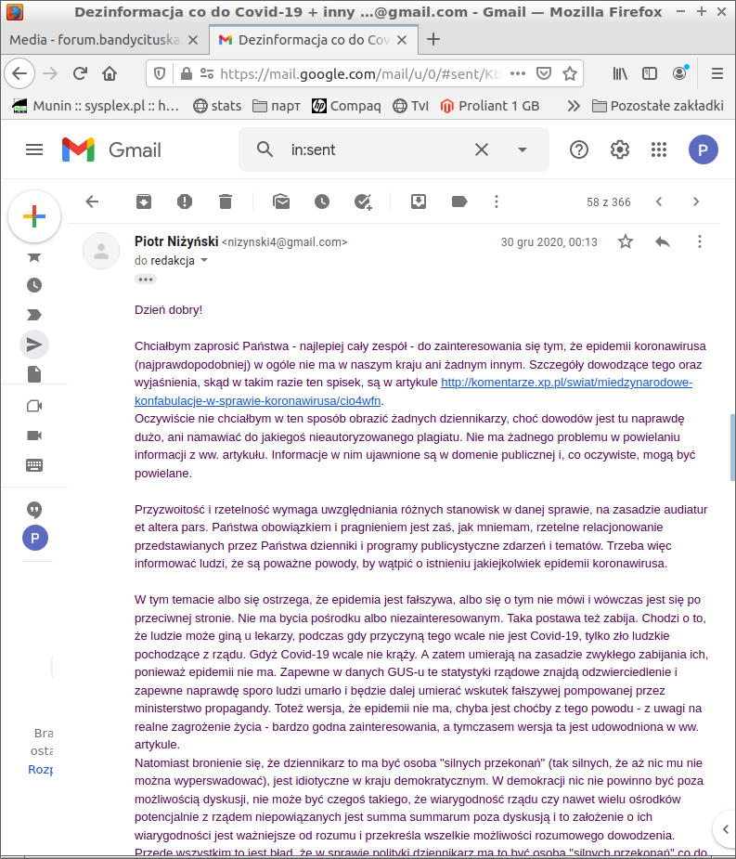Open message options three-dot menu
This screenshot has height=859, width=736.
699,241
